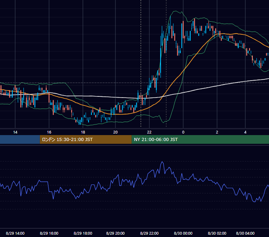Click the '8/30 04:00' date label

(x=245, y=233)
